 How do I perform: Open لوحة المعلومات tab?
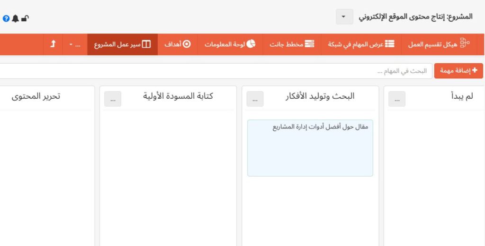[x=230, y=44]
